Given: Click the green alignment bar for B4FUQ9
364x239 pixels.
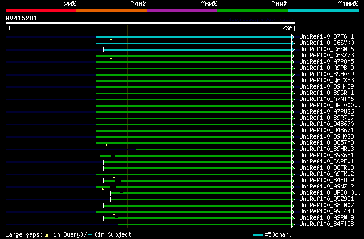Looking at the screenshot, I should tap(197, 181).
